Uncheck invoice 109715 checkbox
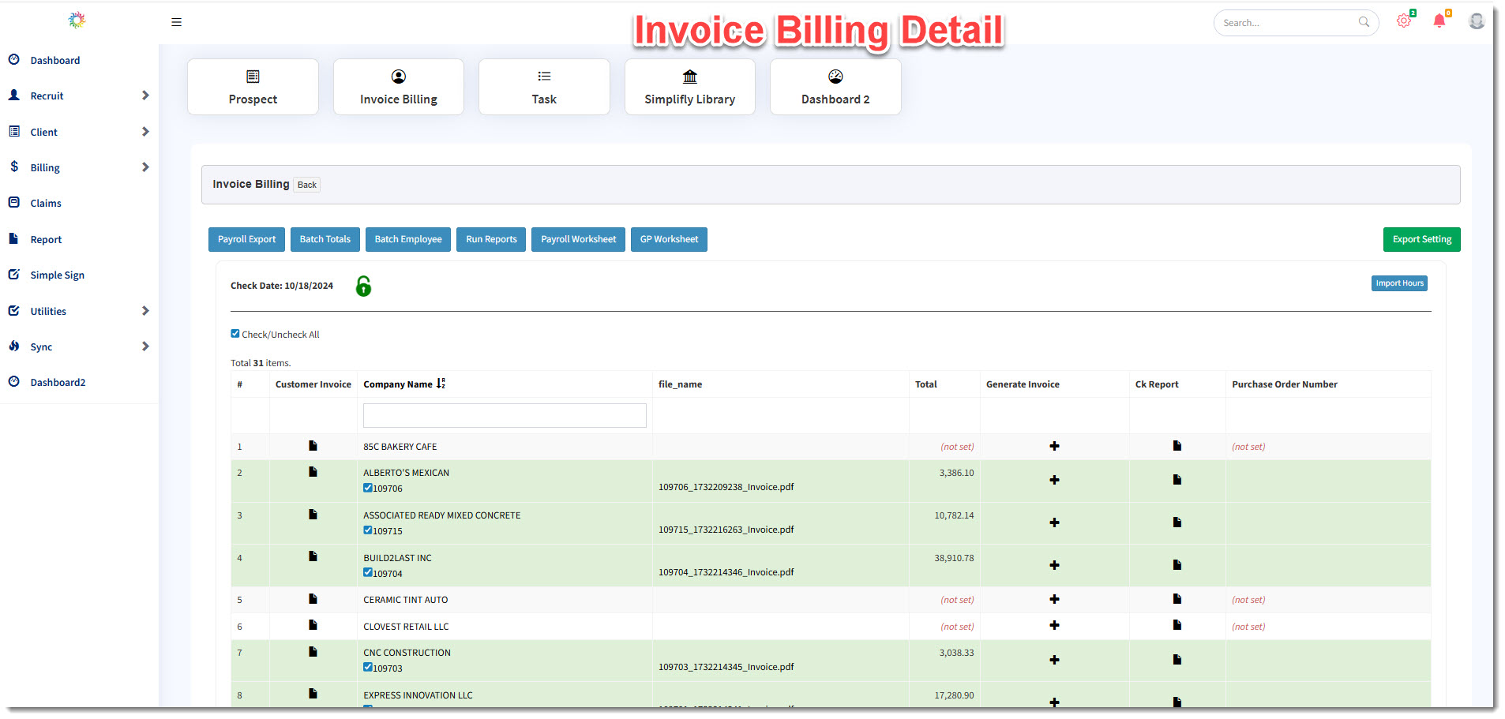Screen dimensions: 1505x719 (x=368, y=530)
